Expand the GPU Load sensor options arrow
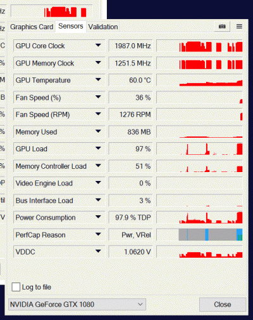Image resolution: width=253 pixels, height=320 pixels. click(98, 149)
